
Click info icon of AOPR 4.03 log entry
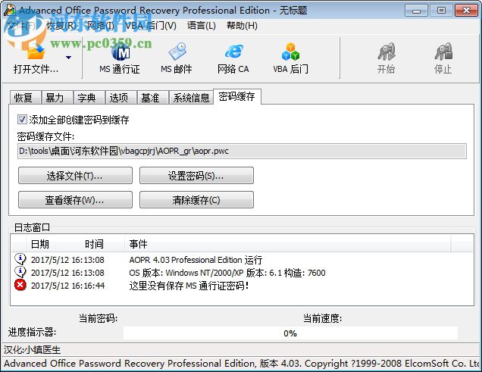[x=20, y=259]
